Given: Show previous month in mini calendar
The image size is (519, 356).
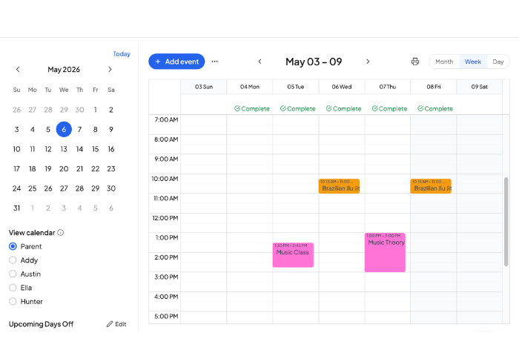Looking at the screenshot, I should tap(18, 69).
